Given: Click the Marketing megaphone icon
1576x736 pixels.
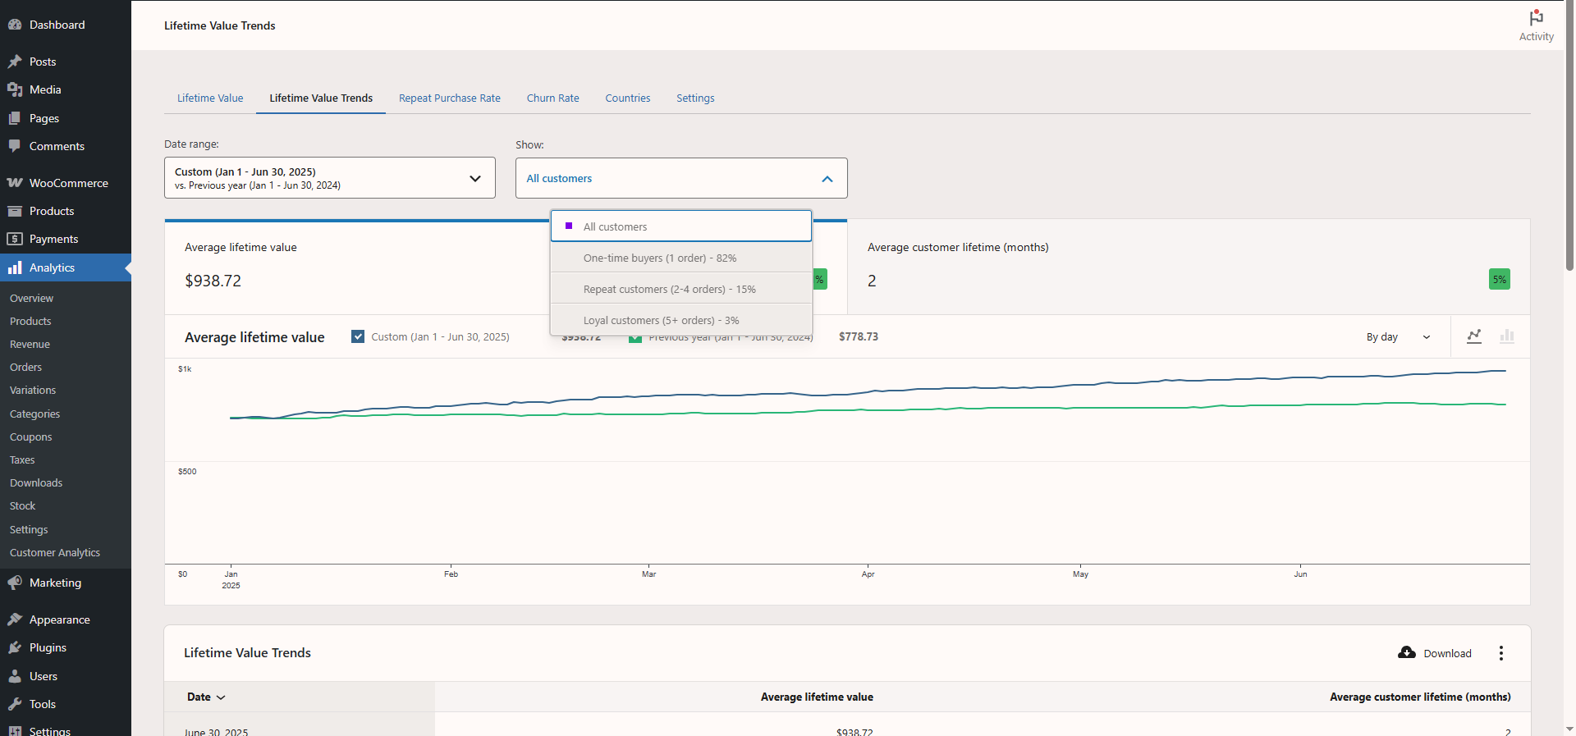Looking at the screenshot, I should tap(15, 583).
